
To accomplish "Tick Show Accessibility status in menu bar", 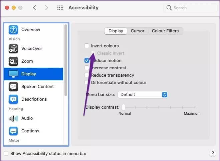I will [x=6, y=153].
